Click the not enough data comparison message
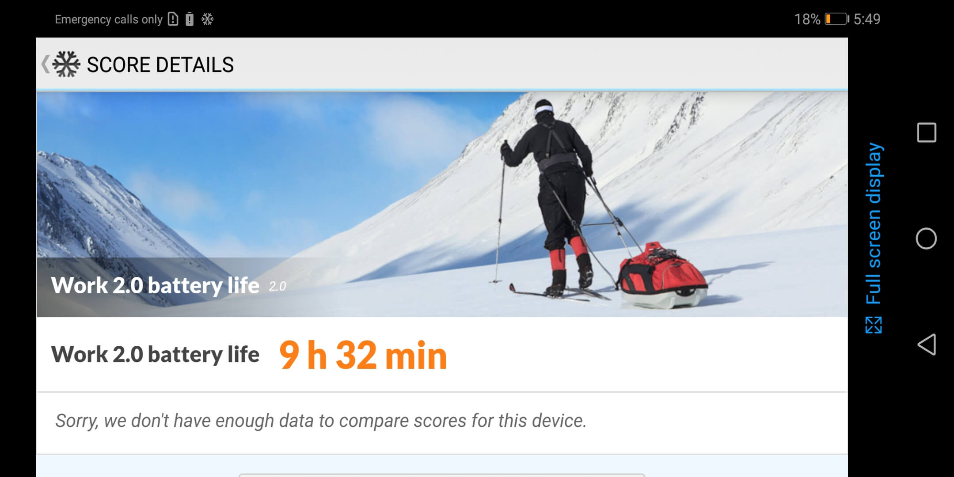Screen dimensions: 954x477 click(x=321, y=421)
